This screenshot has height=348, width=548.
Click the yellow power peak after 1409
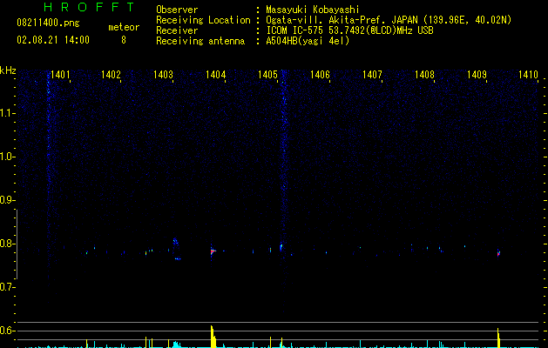[498, 338]
